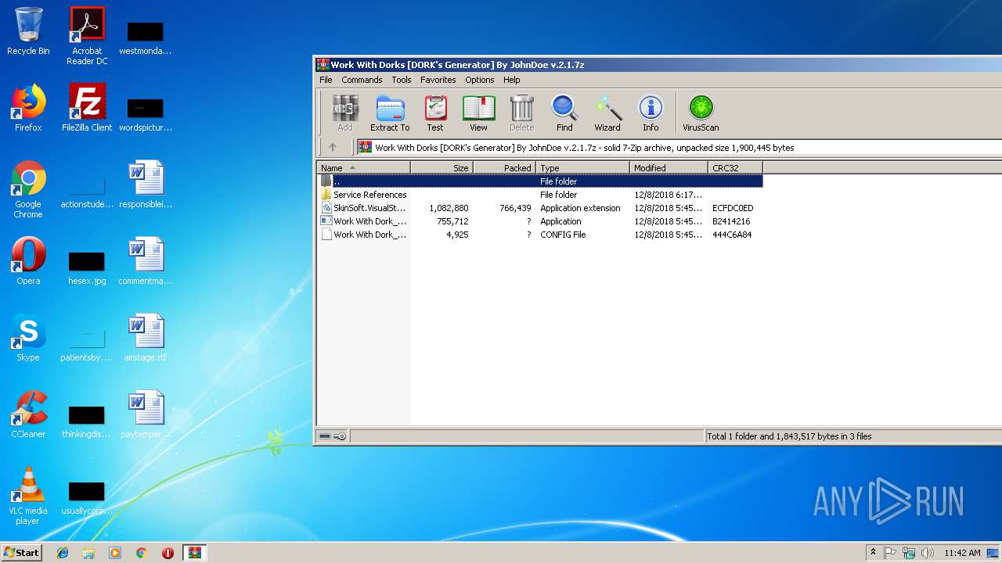The height and width of the screenshot is (563, 1002).
Task: Start VirusScan on the archive
Action: pos(701,113)
